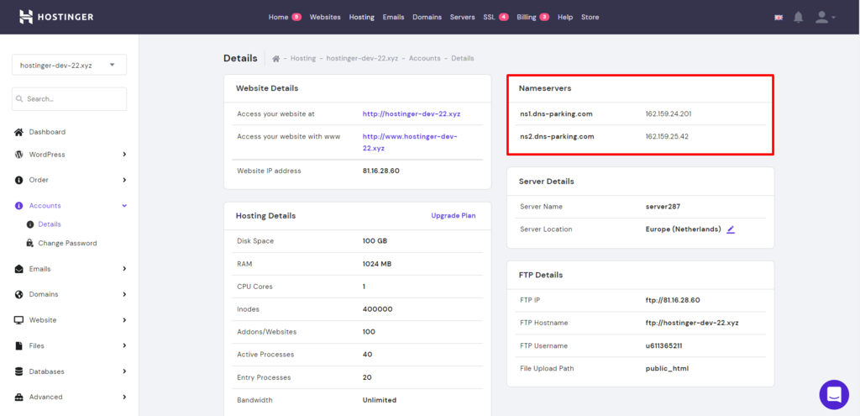860x416 pixels.
Task: Open the Home top menu
Action: 278,17
